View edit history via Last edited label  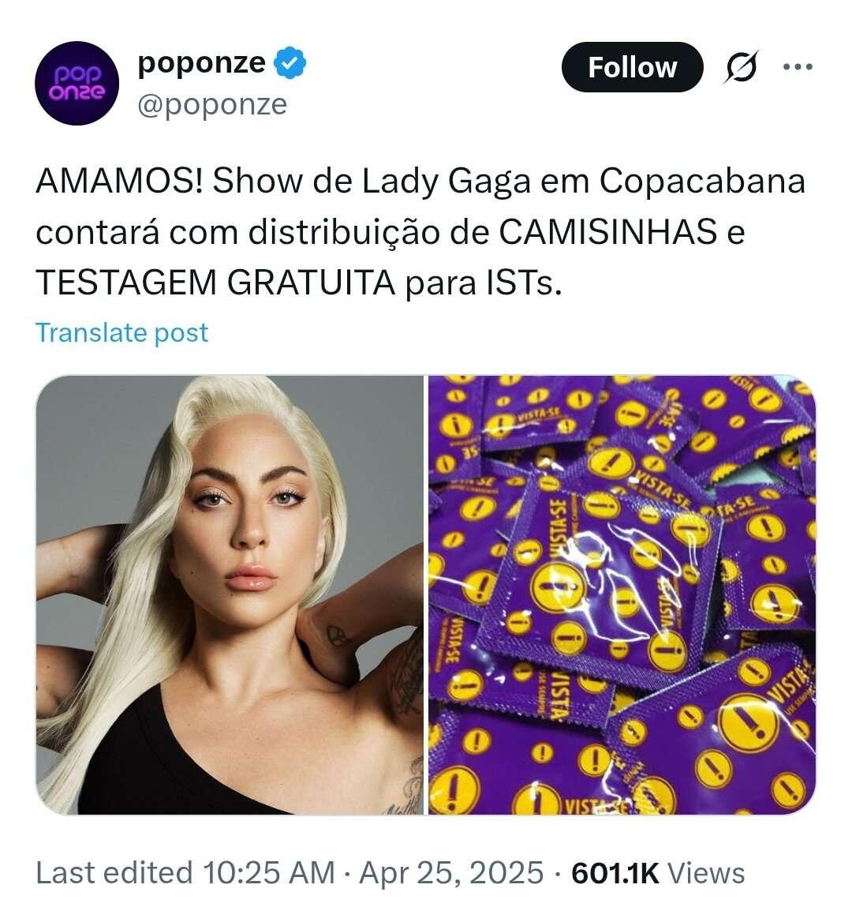pyautogui.click(x=114, y=872)
